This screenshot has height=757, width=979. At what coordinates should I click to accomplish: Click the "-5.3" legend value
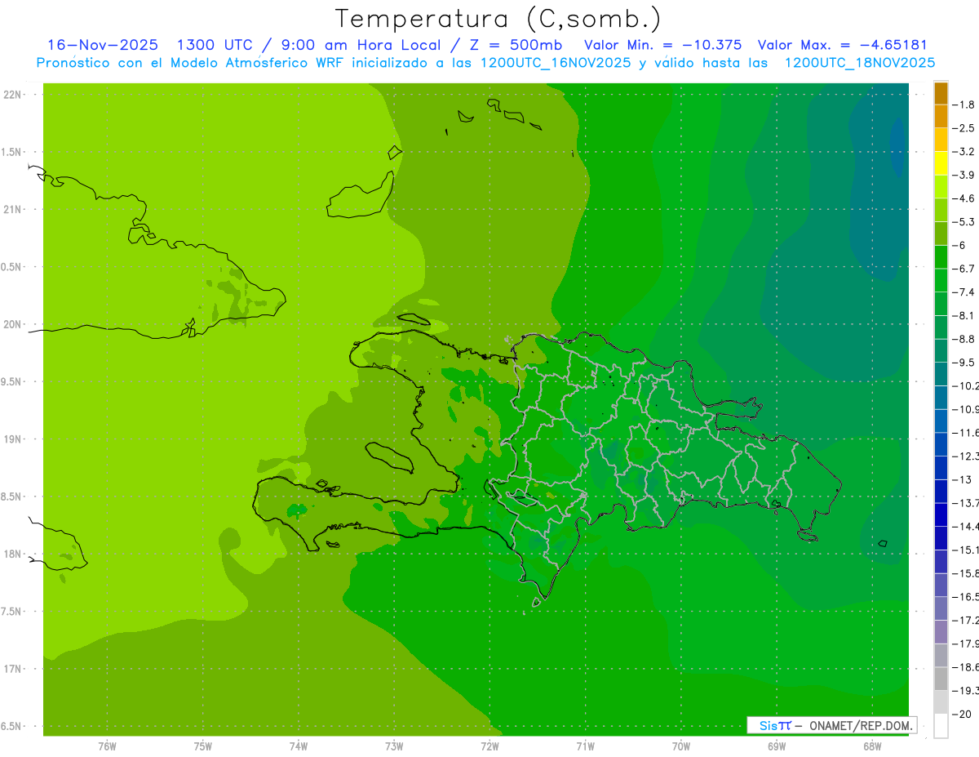coord(965,221)
